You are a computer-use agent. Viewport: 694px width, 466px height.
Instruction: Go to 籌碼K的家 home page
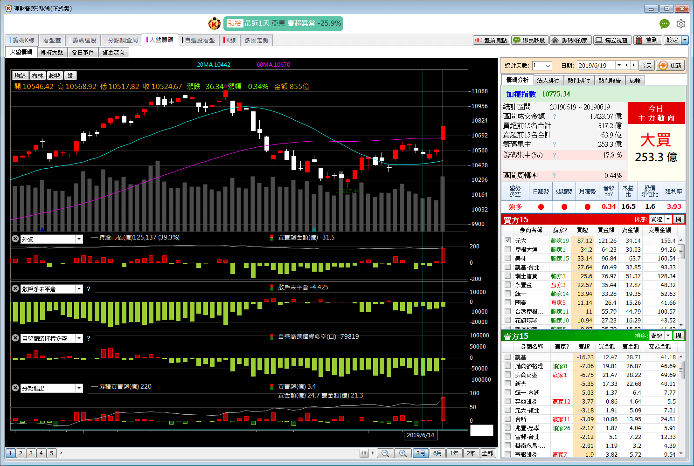tap(570, 41)
